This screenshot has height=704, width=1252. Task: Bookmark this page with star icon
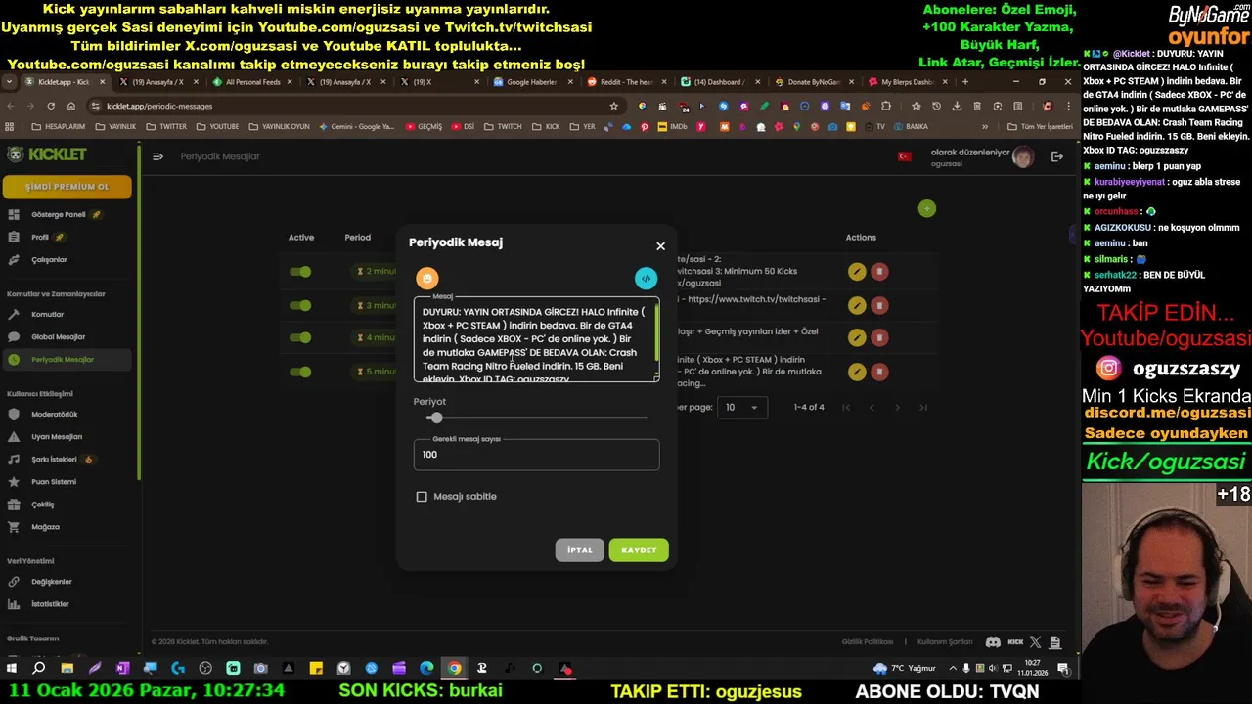click(x=614, y=106)
